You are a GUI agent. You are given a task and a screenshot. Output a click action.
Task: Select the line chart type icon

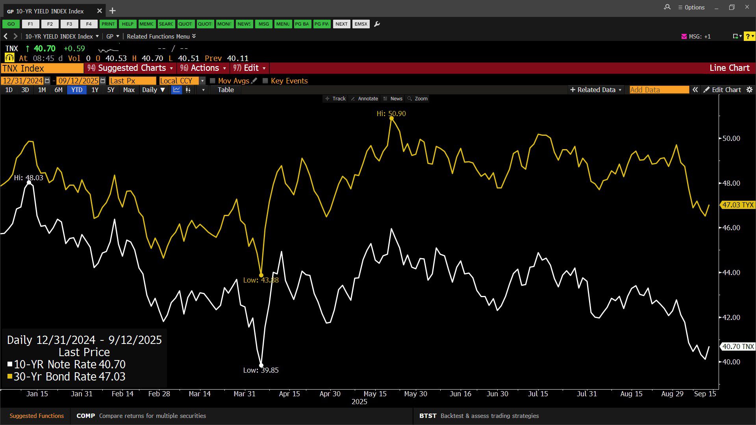pyautogui.click(x=176, y=90)
